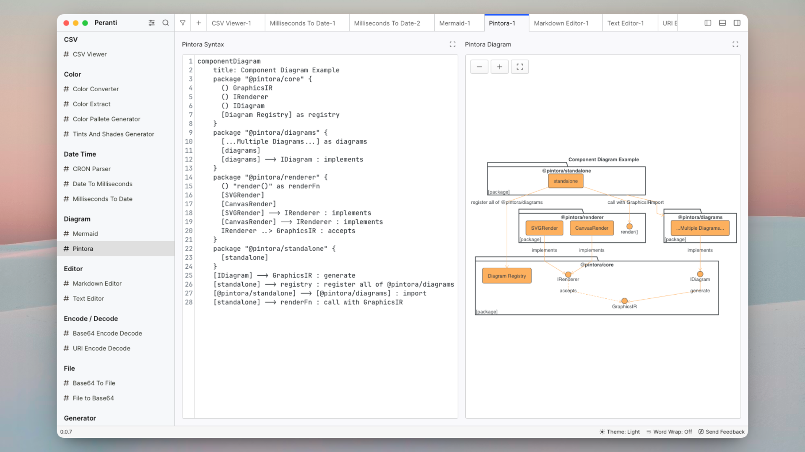
Task: Click the CanvasRender node in diagram
Action: (x=592, y=228)
